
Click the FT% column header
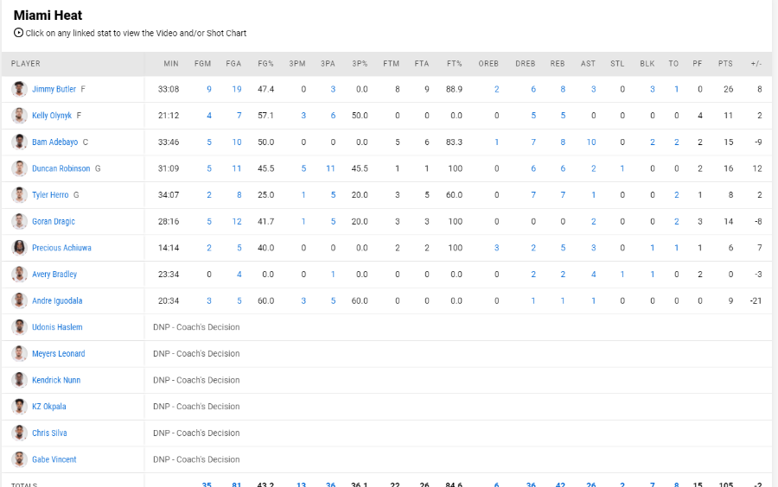(454, 63)
